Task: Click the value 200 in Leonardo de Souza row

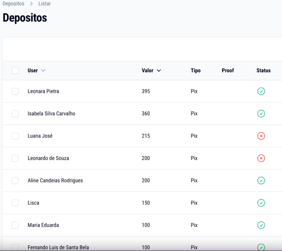Action: (146, 158)
